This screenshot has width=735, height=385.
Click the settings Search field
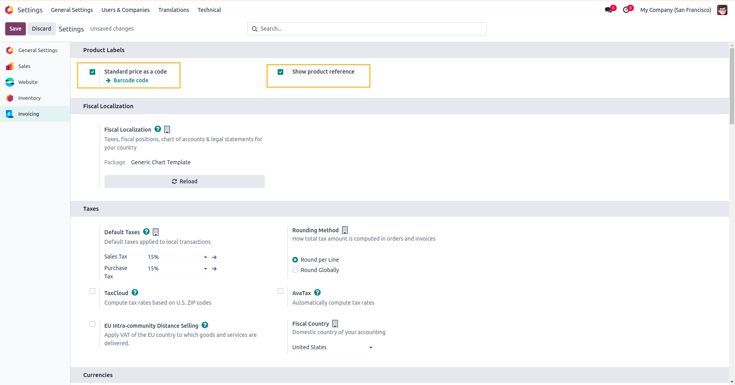[x=370, y=29]
